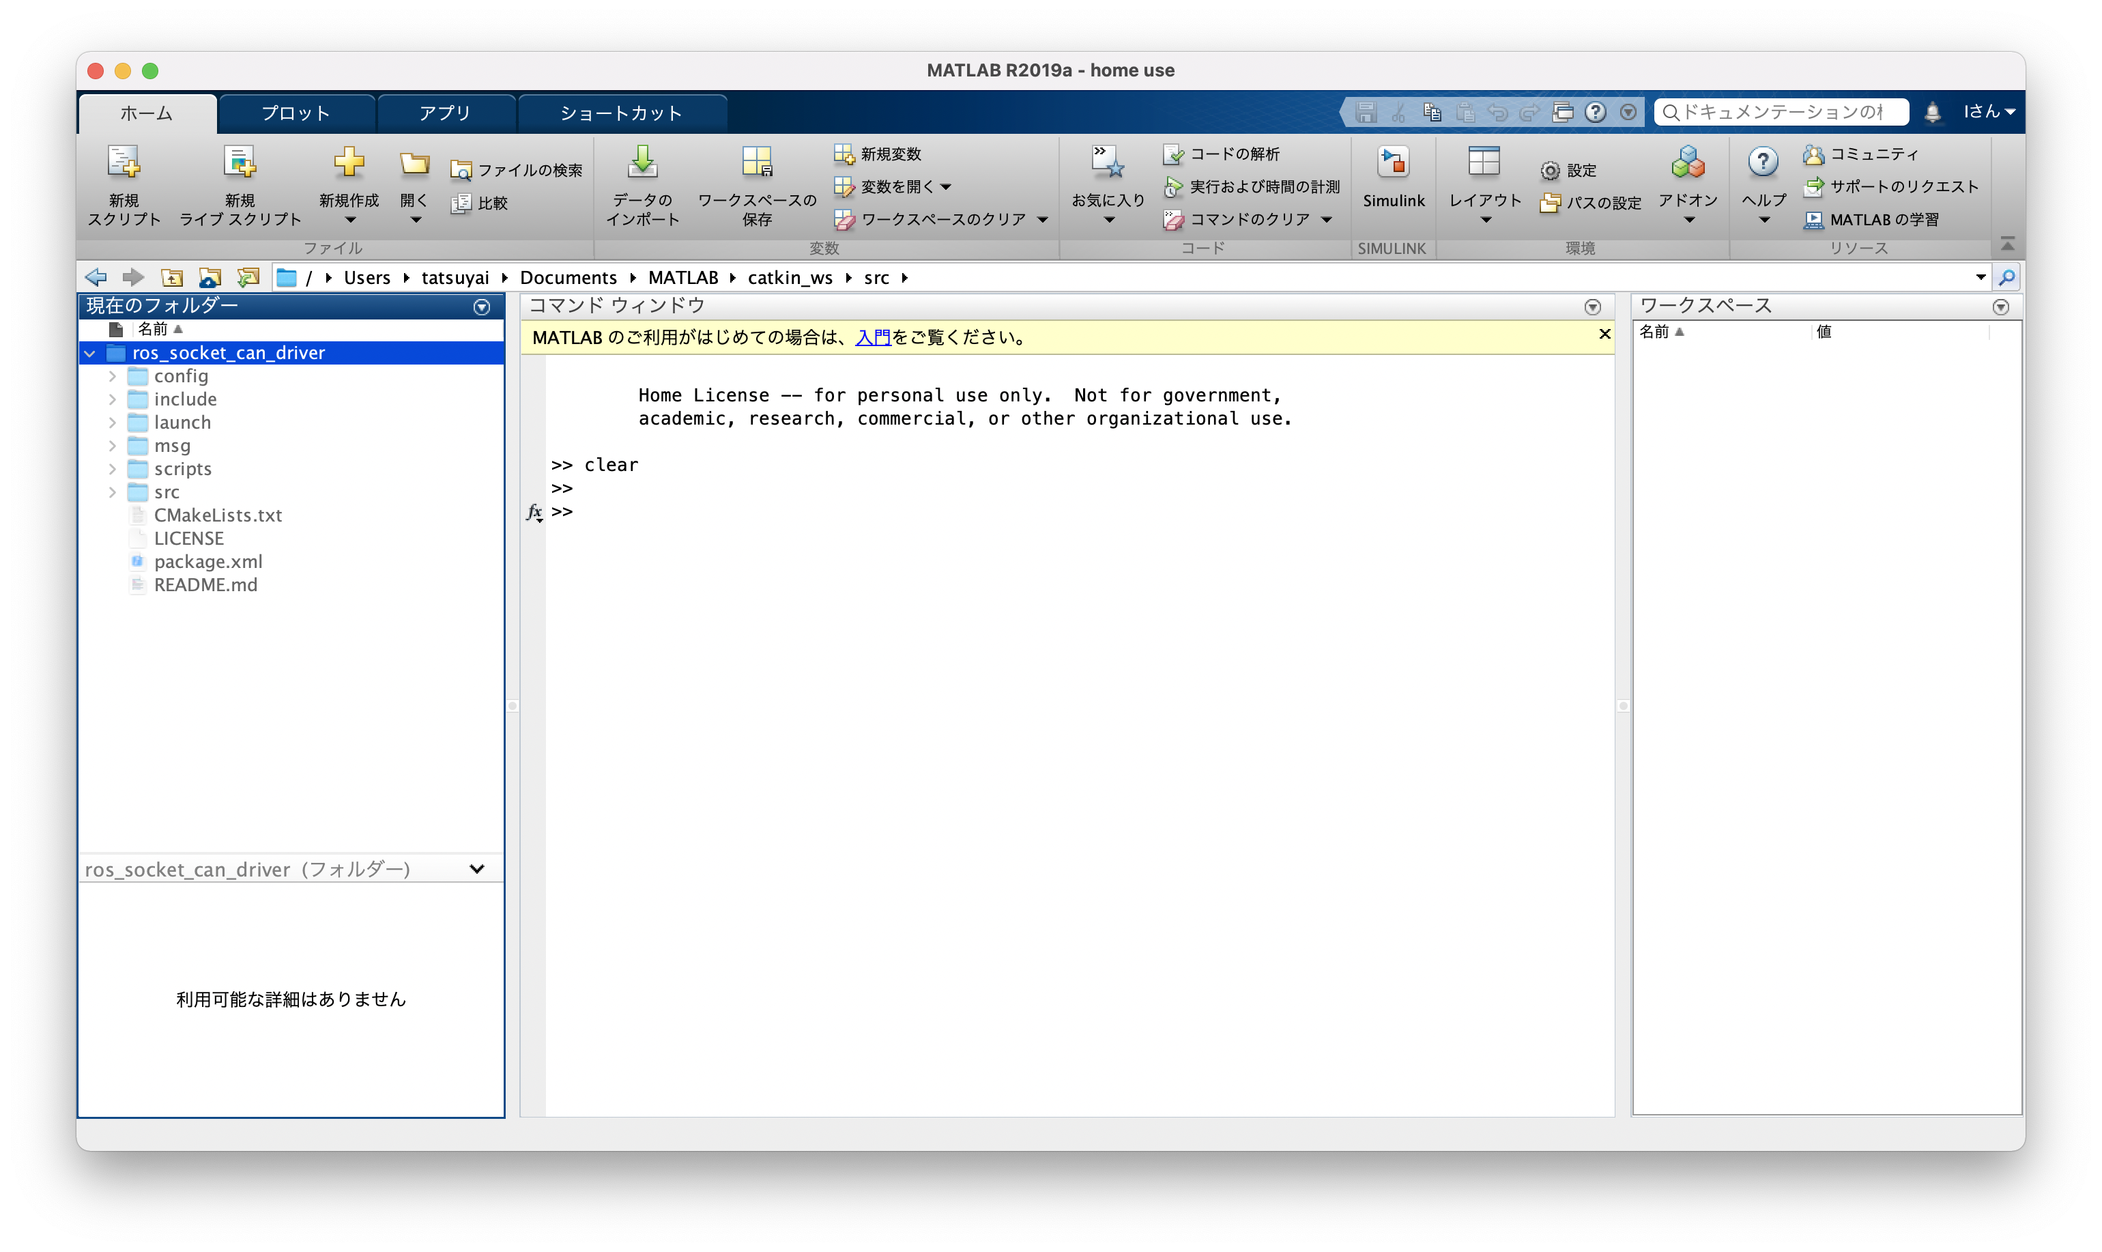
Task: Click the Documents segment in path
Action: [x=568, y=278]
